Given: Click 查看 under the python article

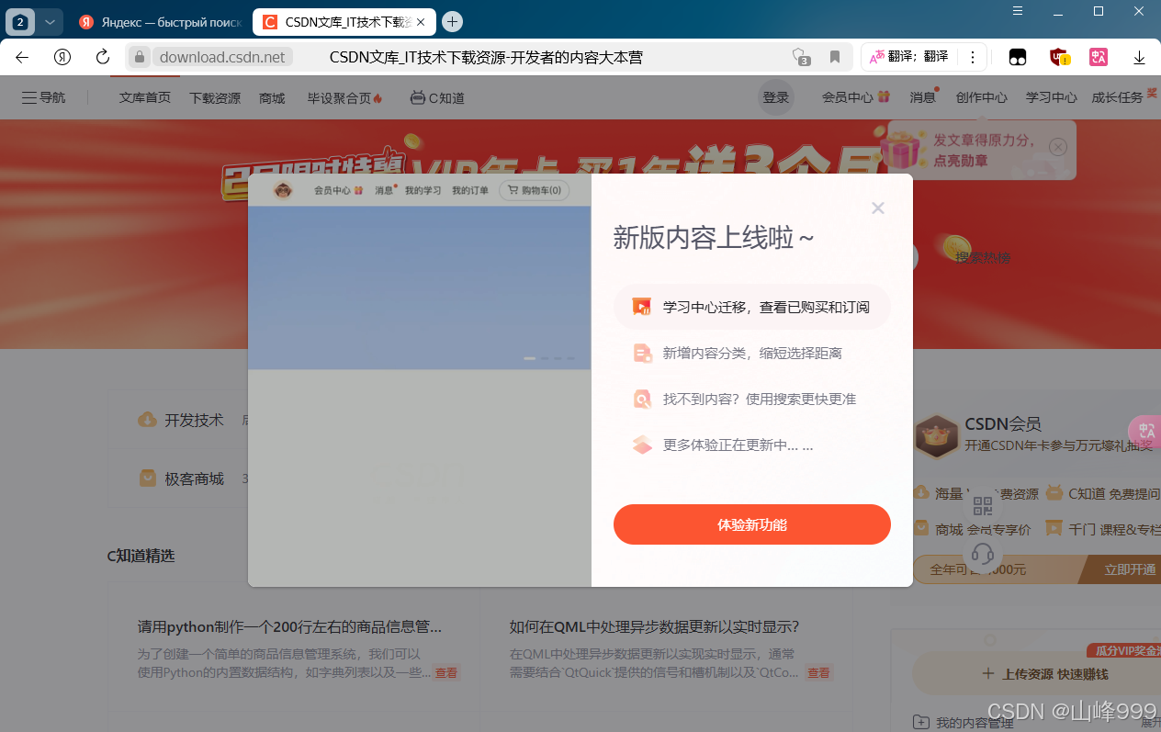Looking at the screenshot, I should click(446, 672).
